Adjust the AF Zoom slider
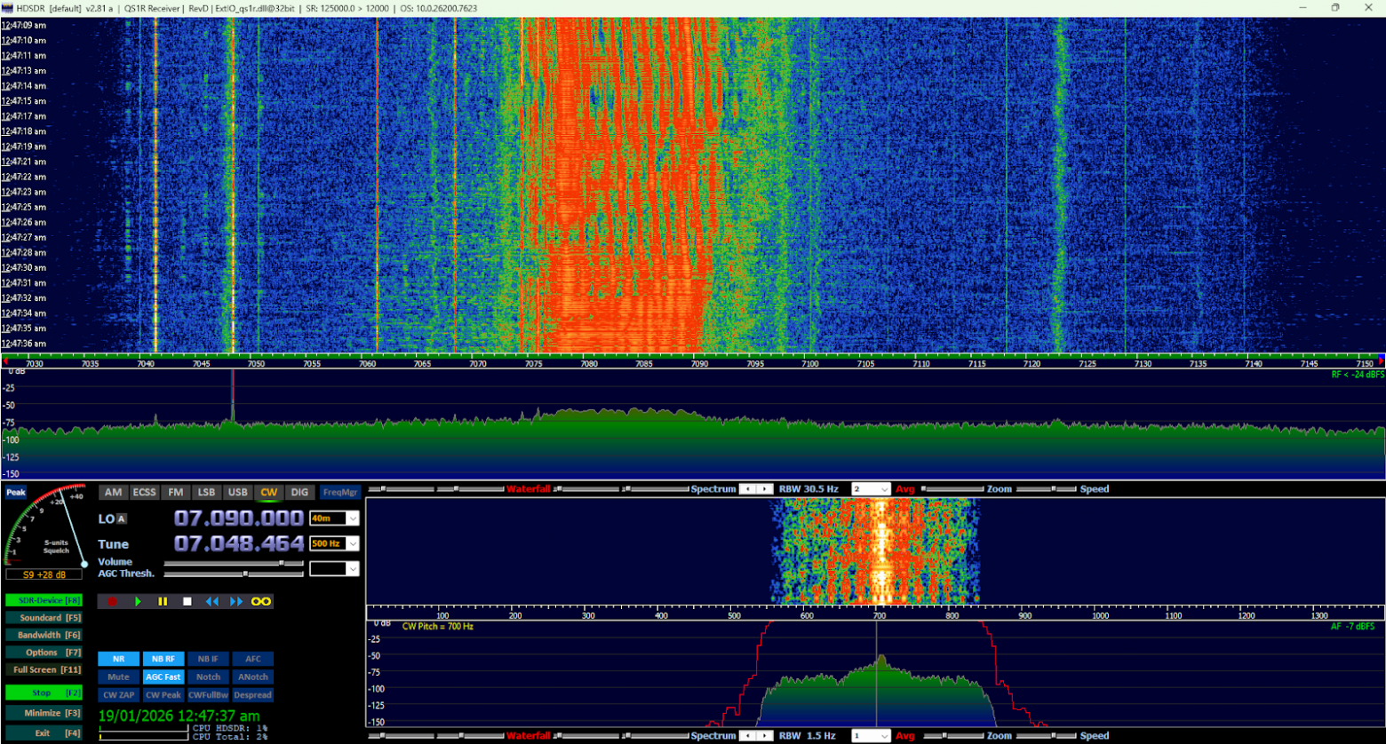The image size is (1386, 744). click(x=953, y=736)
